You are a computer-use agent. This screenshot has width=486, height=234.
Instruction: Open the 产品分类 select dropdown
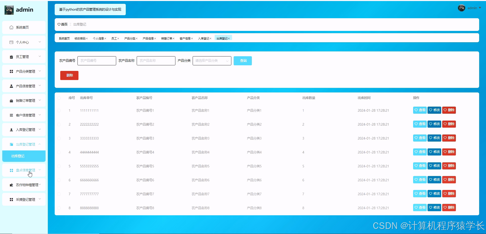[212, 61]
